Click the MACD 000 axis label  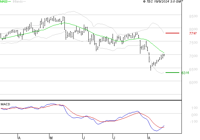pos(195,115)
